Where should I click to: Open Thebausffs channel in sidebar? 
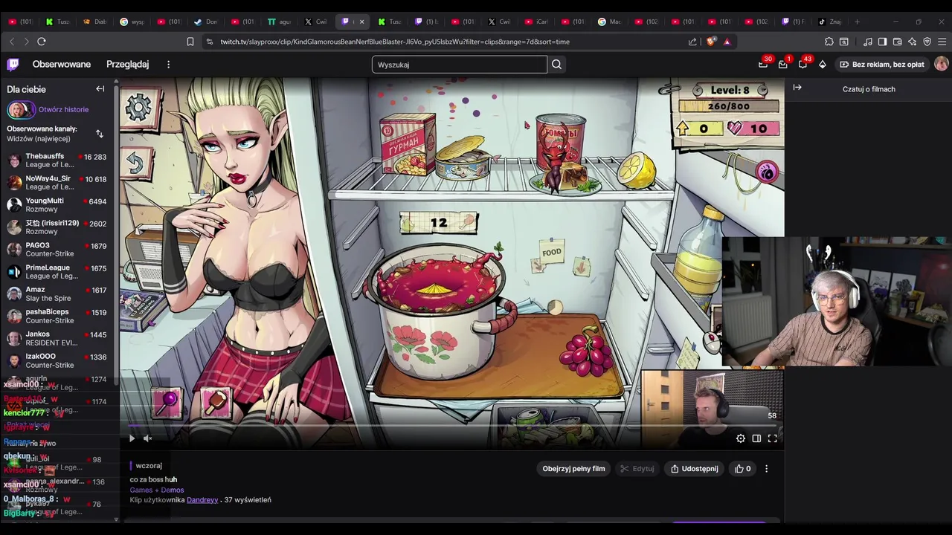click(x=58, y=160)
